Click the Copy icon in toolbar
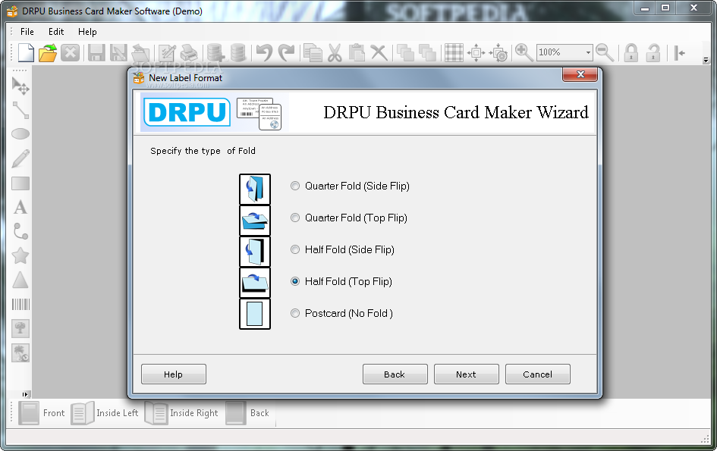The height and width of the screenshot is (451, 717). (313, 52)
